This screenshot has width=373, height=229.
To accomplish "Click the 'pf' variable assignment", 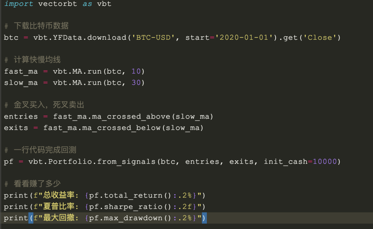I will point(9,162).
